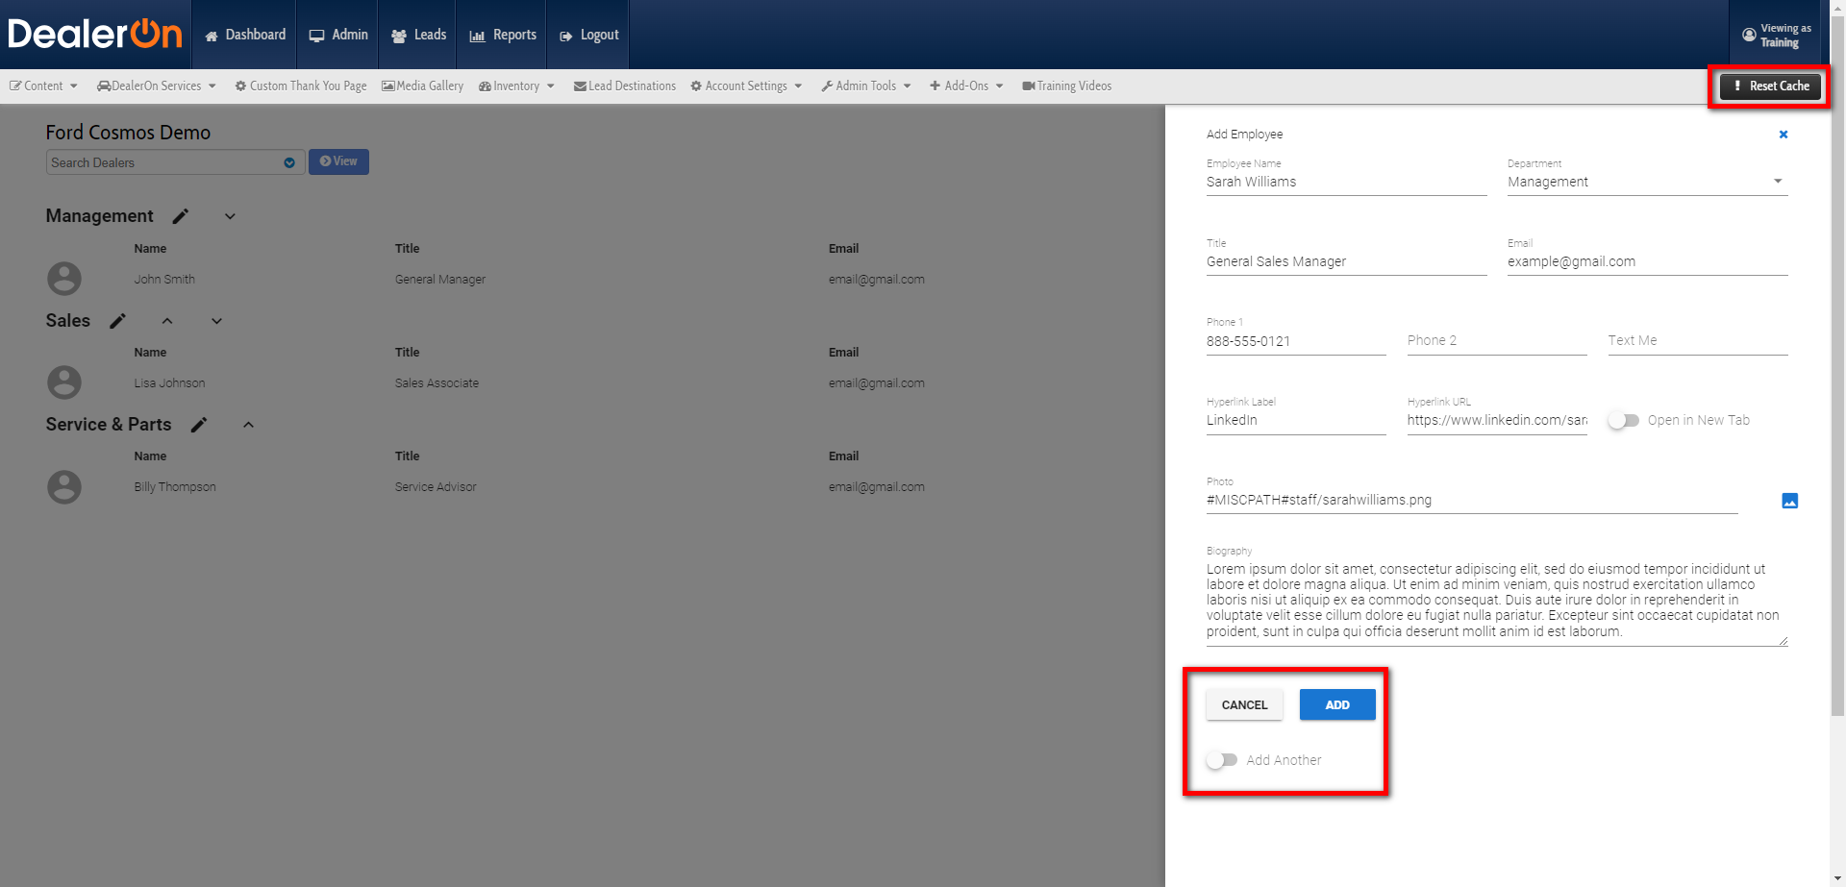
Task: Open the Department dropdown
Action: 1779,181
